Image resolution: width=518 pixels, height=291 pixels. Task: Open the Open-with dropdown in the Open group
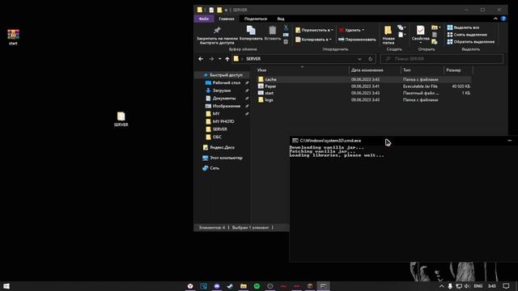pos(436,27)
